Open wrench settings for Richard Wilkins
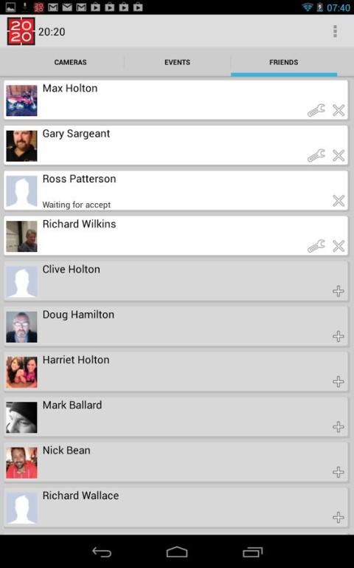The height and width of the screenshot is (568, 354). point(316,246)
